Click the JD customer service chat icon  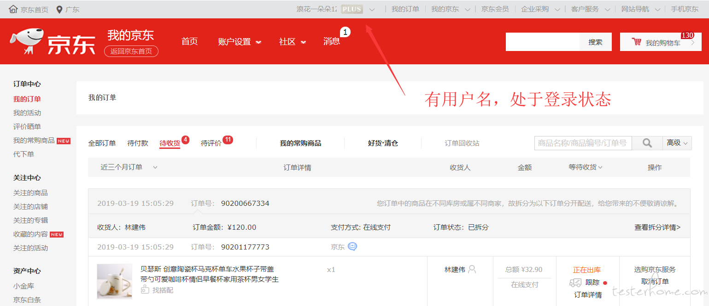click(x=352, y=247)
